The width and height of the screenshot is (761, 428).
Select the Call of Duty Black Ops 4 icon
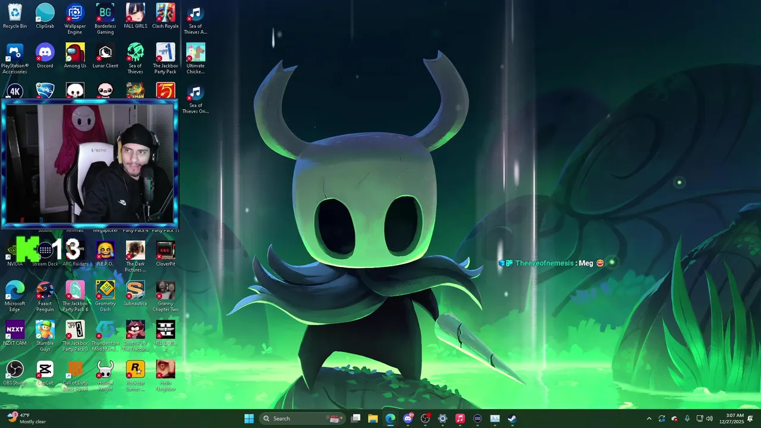coord(75,376)
